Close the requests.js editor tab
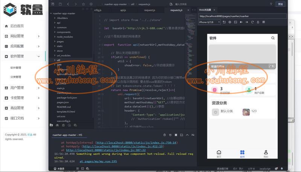Viewport: 301px width, 172px height. point(188,10)
